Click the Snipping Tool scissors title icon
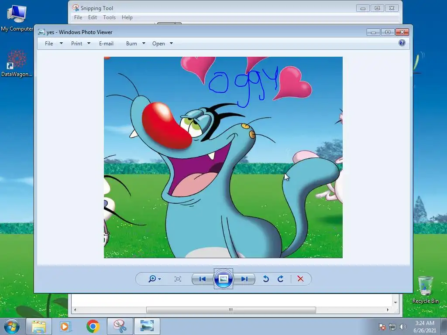Image resolution: width=447 pixels, height=335 pixels. (x=76, y=8)
